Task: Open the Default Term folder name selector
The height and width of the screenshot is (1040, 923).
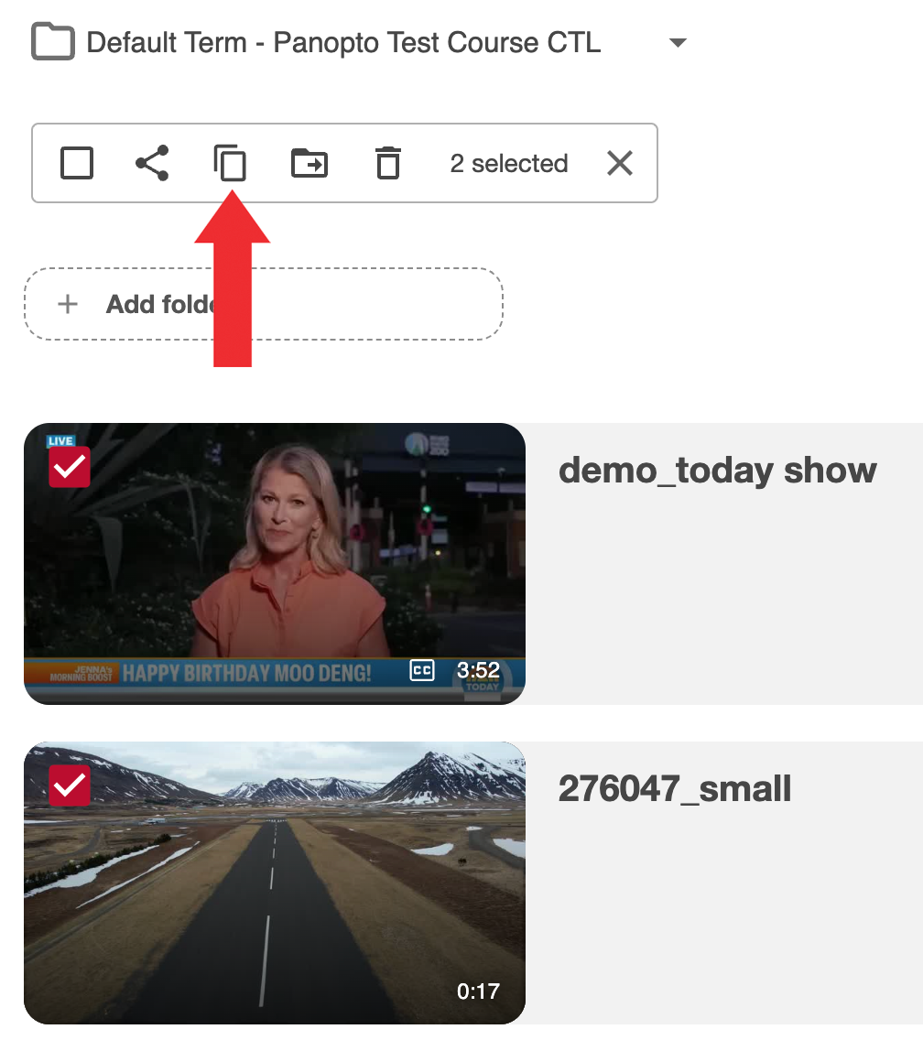Action: [x=343, y=42]
